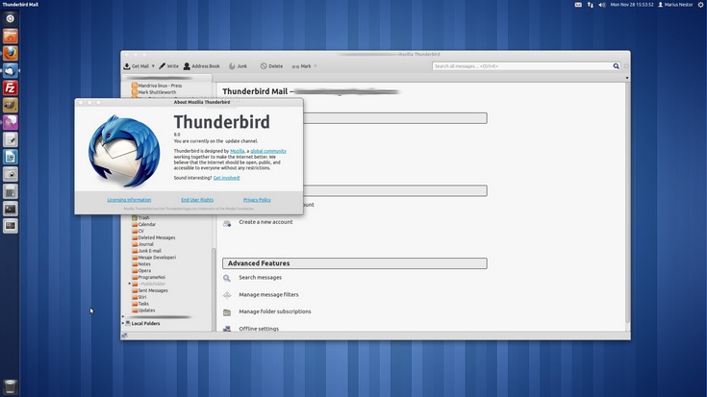This screenshot has height=397, width=707.
Task: Click the Mozilla link in About dialog
Action: (x=238, y=151)
